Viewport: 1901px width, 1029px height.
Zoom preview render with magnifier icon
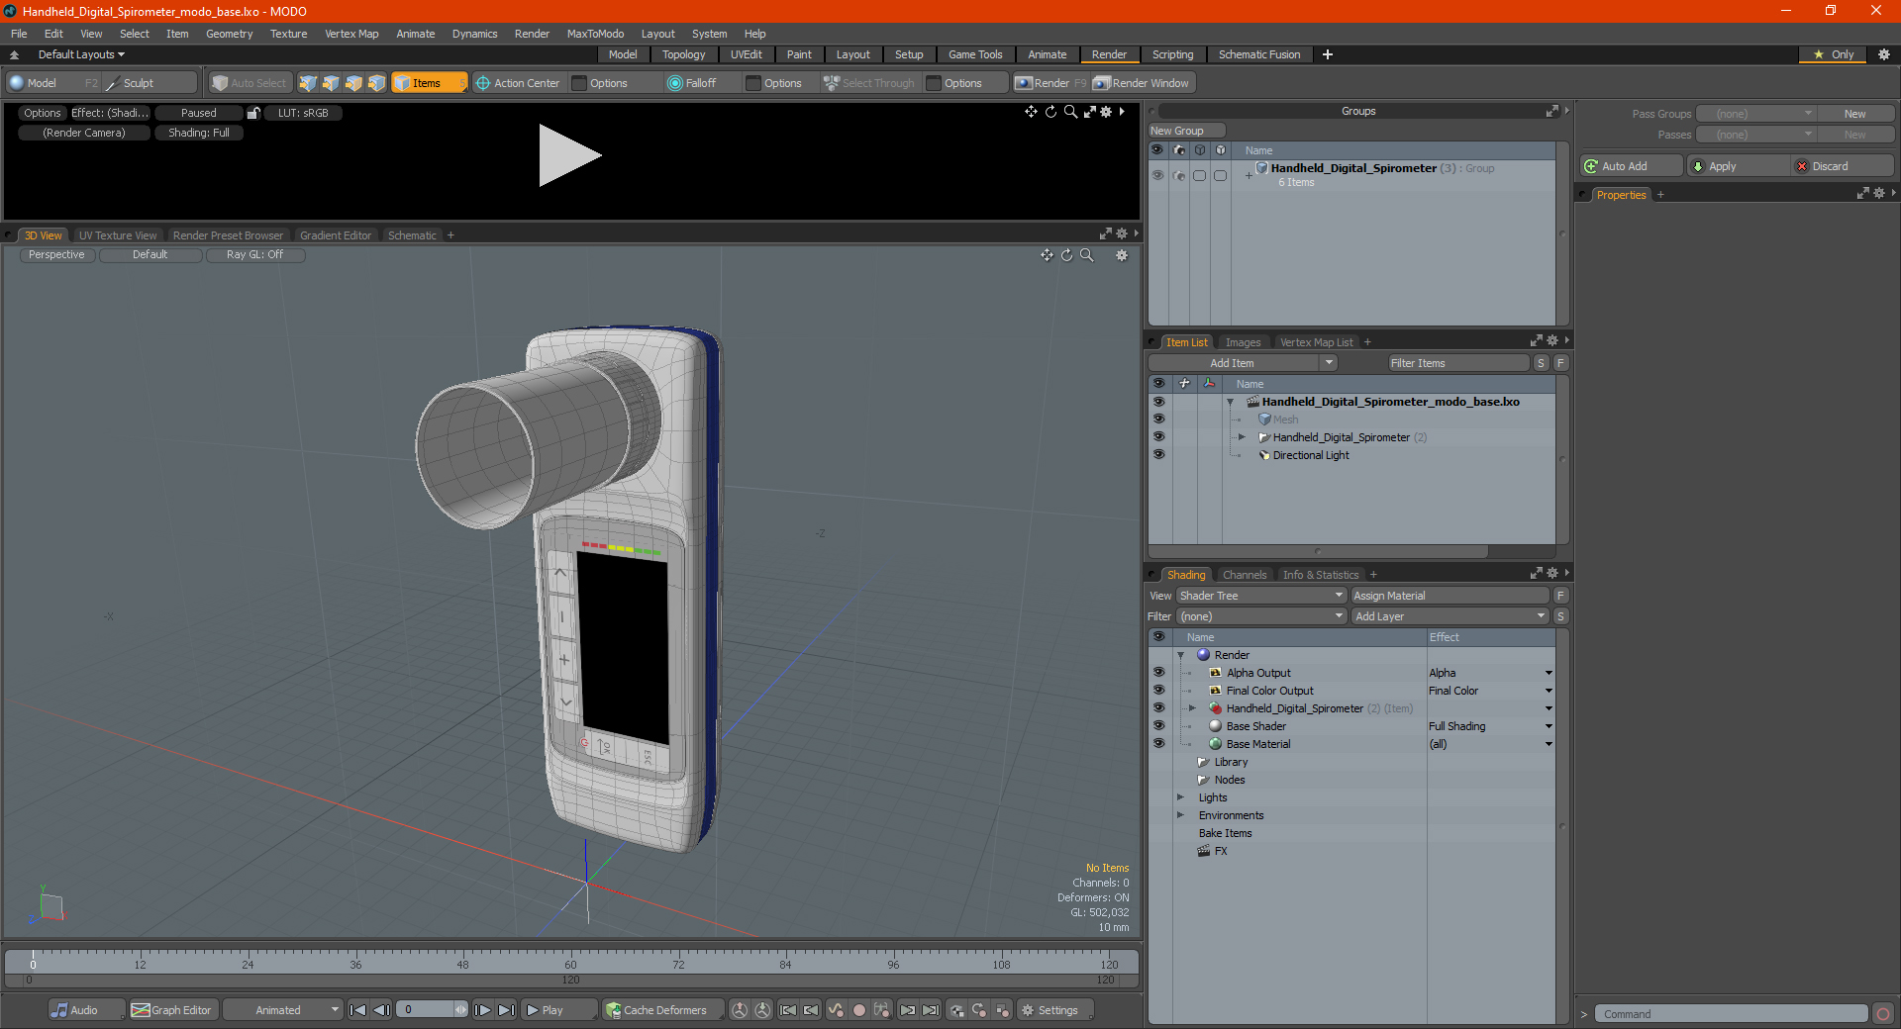coord(1070,112)
